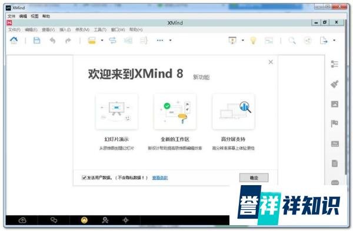Open the blue link beside the checkbox
This screenshot has width=353, height=231.
160,178
